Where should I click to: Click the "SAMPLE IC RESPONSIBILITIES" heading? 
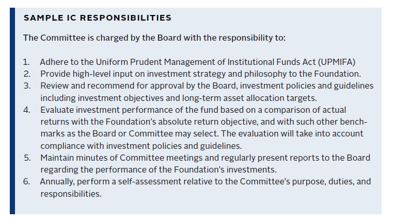[97, 18]
